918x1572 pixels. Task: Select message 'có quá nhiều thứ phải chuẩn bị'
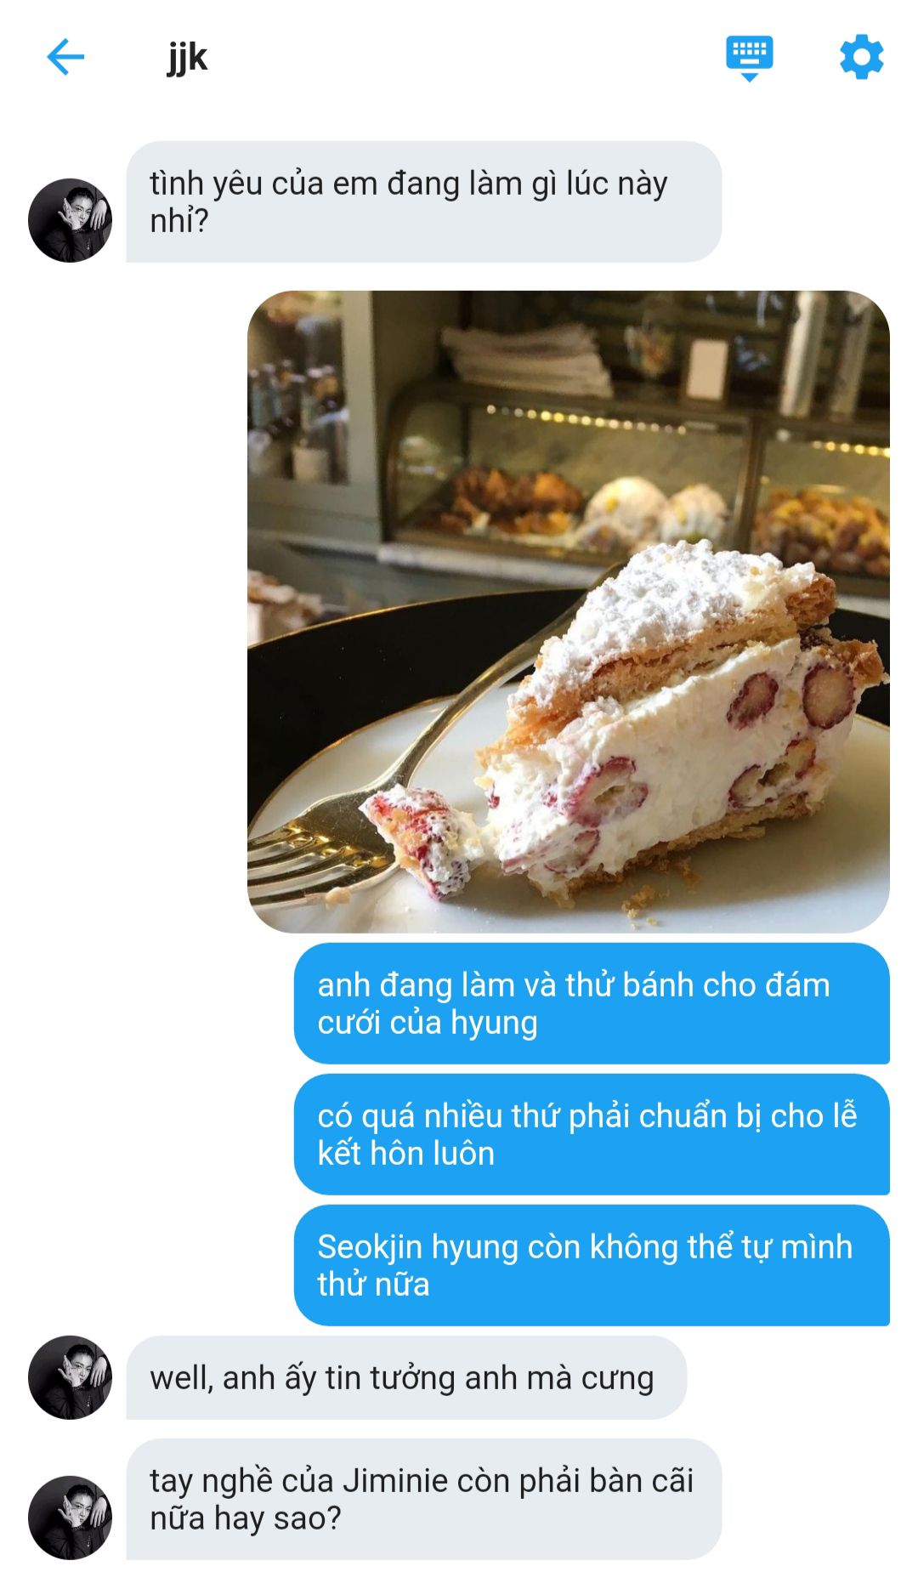(x=592, y=1134)
